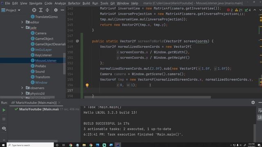Click the Windows Start button

[3, 145]
